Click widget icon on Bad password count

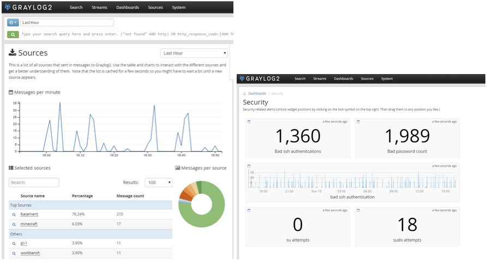pos(358,121)
